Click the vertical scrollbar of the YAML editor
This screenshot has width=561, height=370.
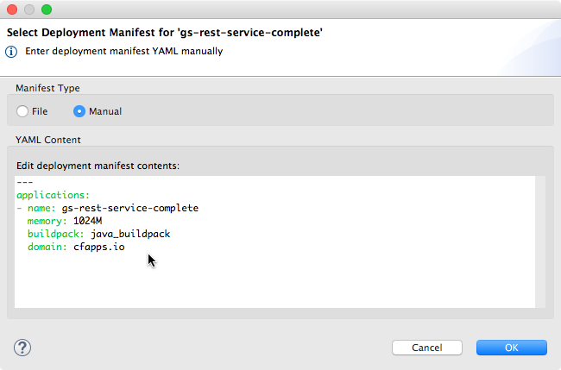point(540,241)
